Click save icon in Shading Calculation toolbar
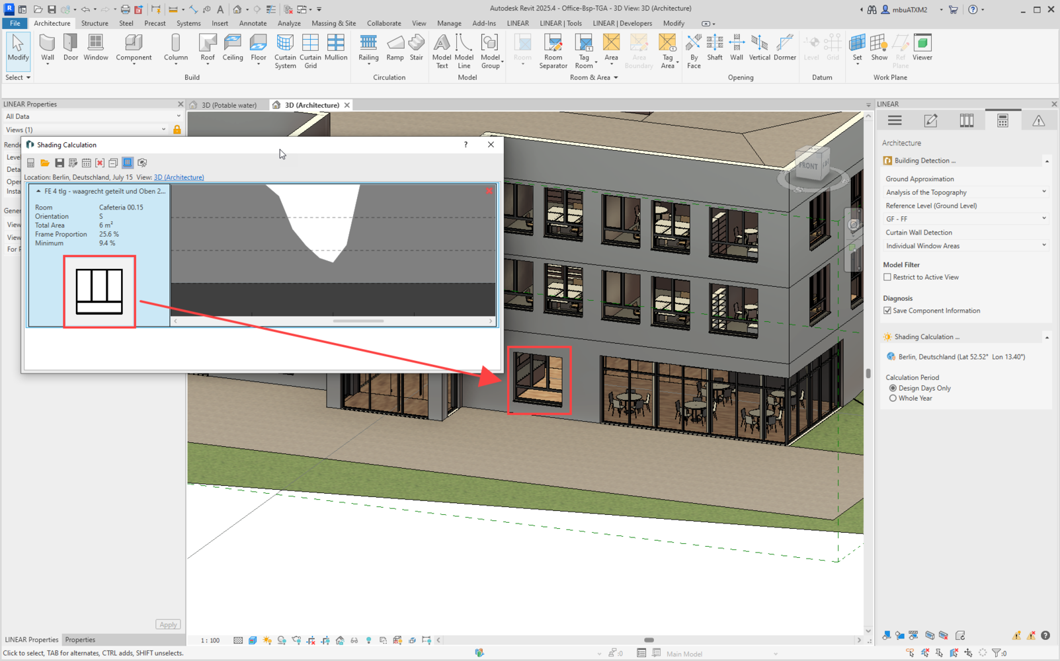The width and height of the screenshot is (1060, 661). coord(60,163)
